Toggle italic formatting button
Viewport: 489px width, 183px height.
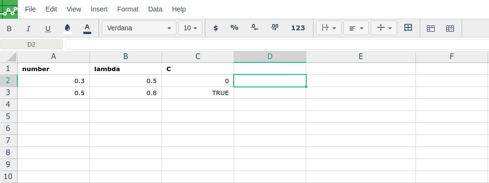(28, 28)
